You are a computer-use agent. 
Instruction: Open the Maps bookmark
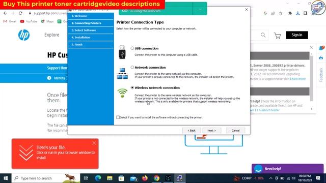click(47, 21)
